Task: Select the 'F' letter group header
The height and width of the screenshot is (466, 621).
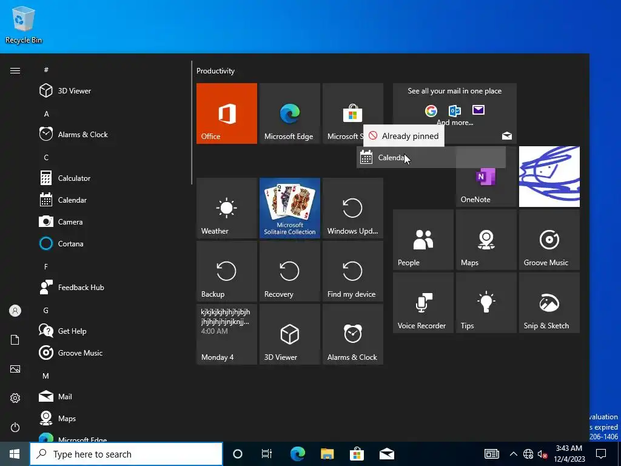Action: pyautogui.click(x=46, y=267)
